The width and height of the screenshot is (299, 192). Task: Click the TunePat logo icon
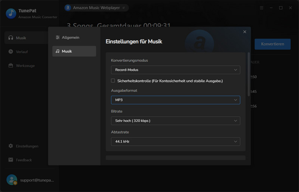pyautogui.click(x=11, y=13)
